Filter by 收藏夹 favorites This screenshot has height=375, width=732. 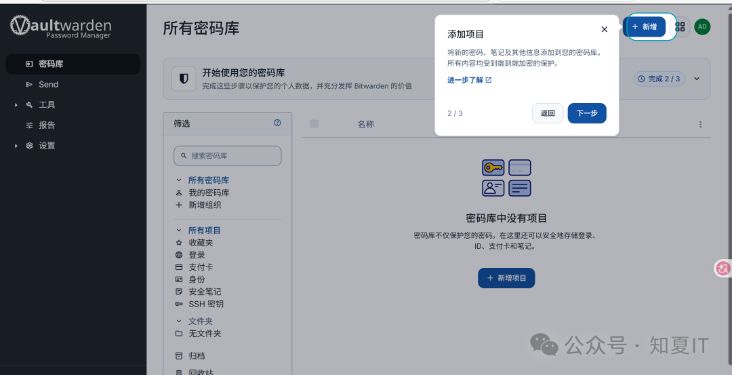click(x=201, y=242)
